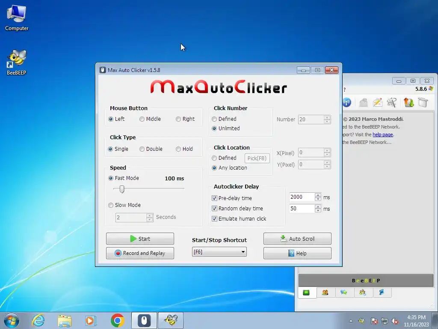Select the Right mouse button option
This screenshot has height=329, width=438.
(x=185, y=119)
